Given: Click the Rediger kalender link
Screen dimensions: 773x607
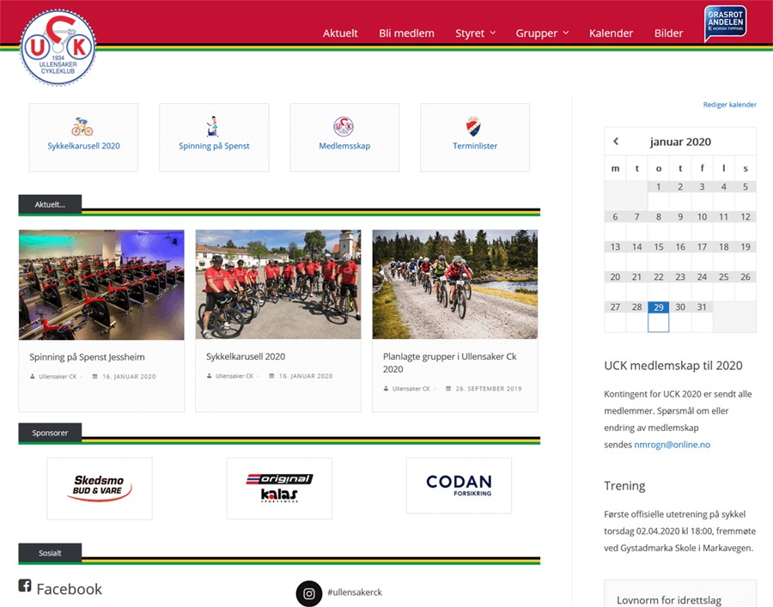Looking at the screenshot, I should click(x=729, y=105).
